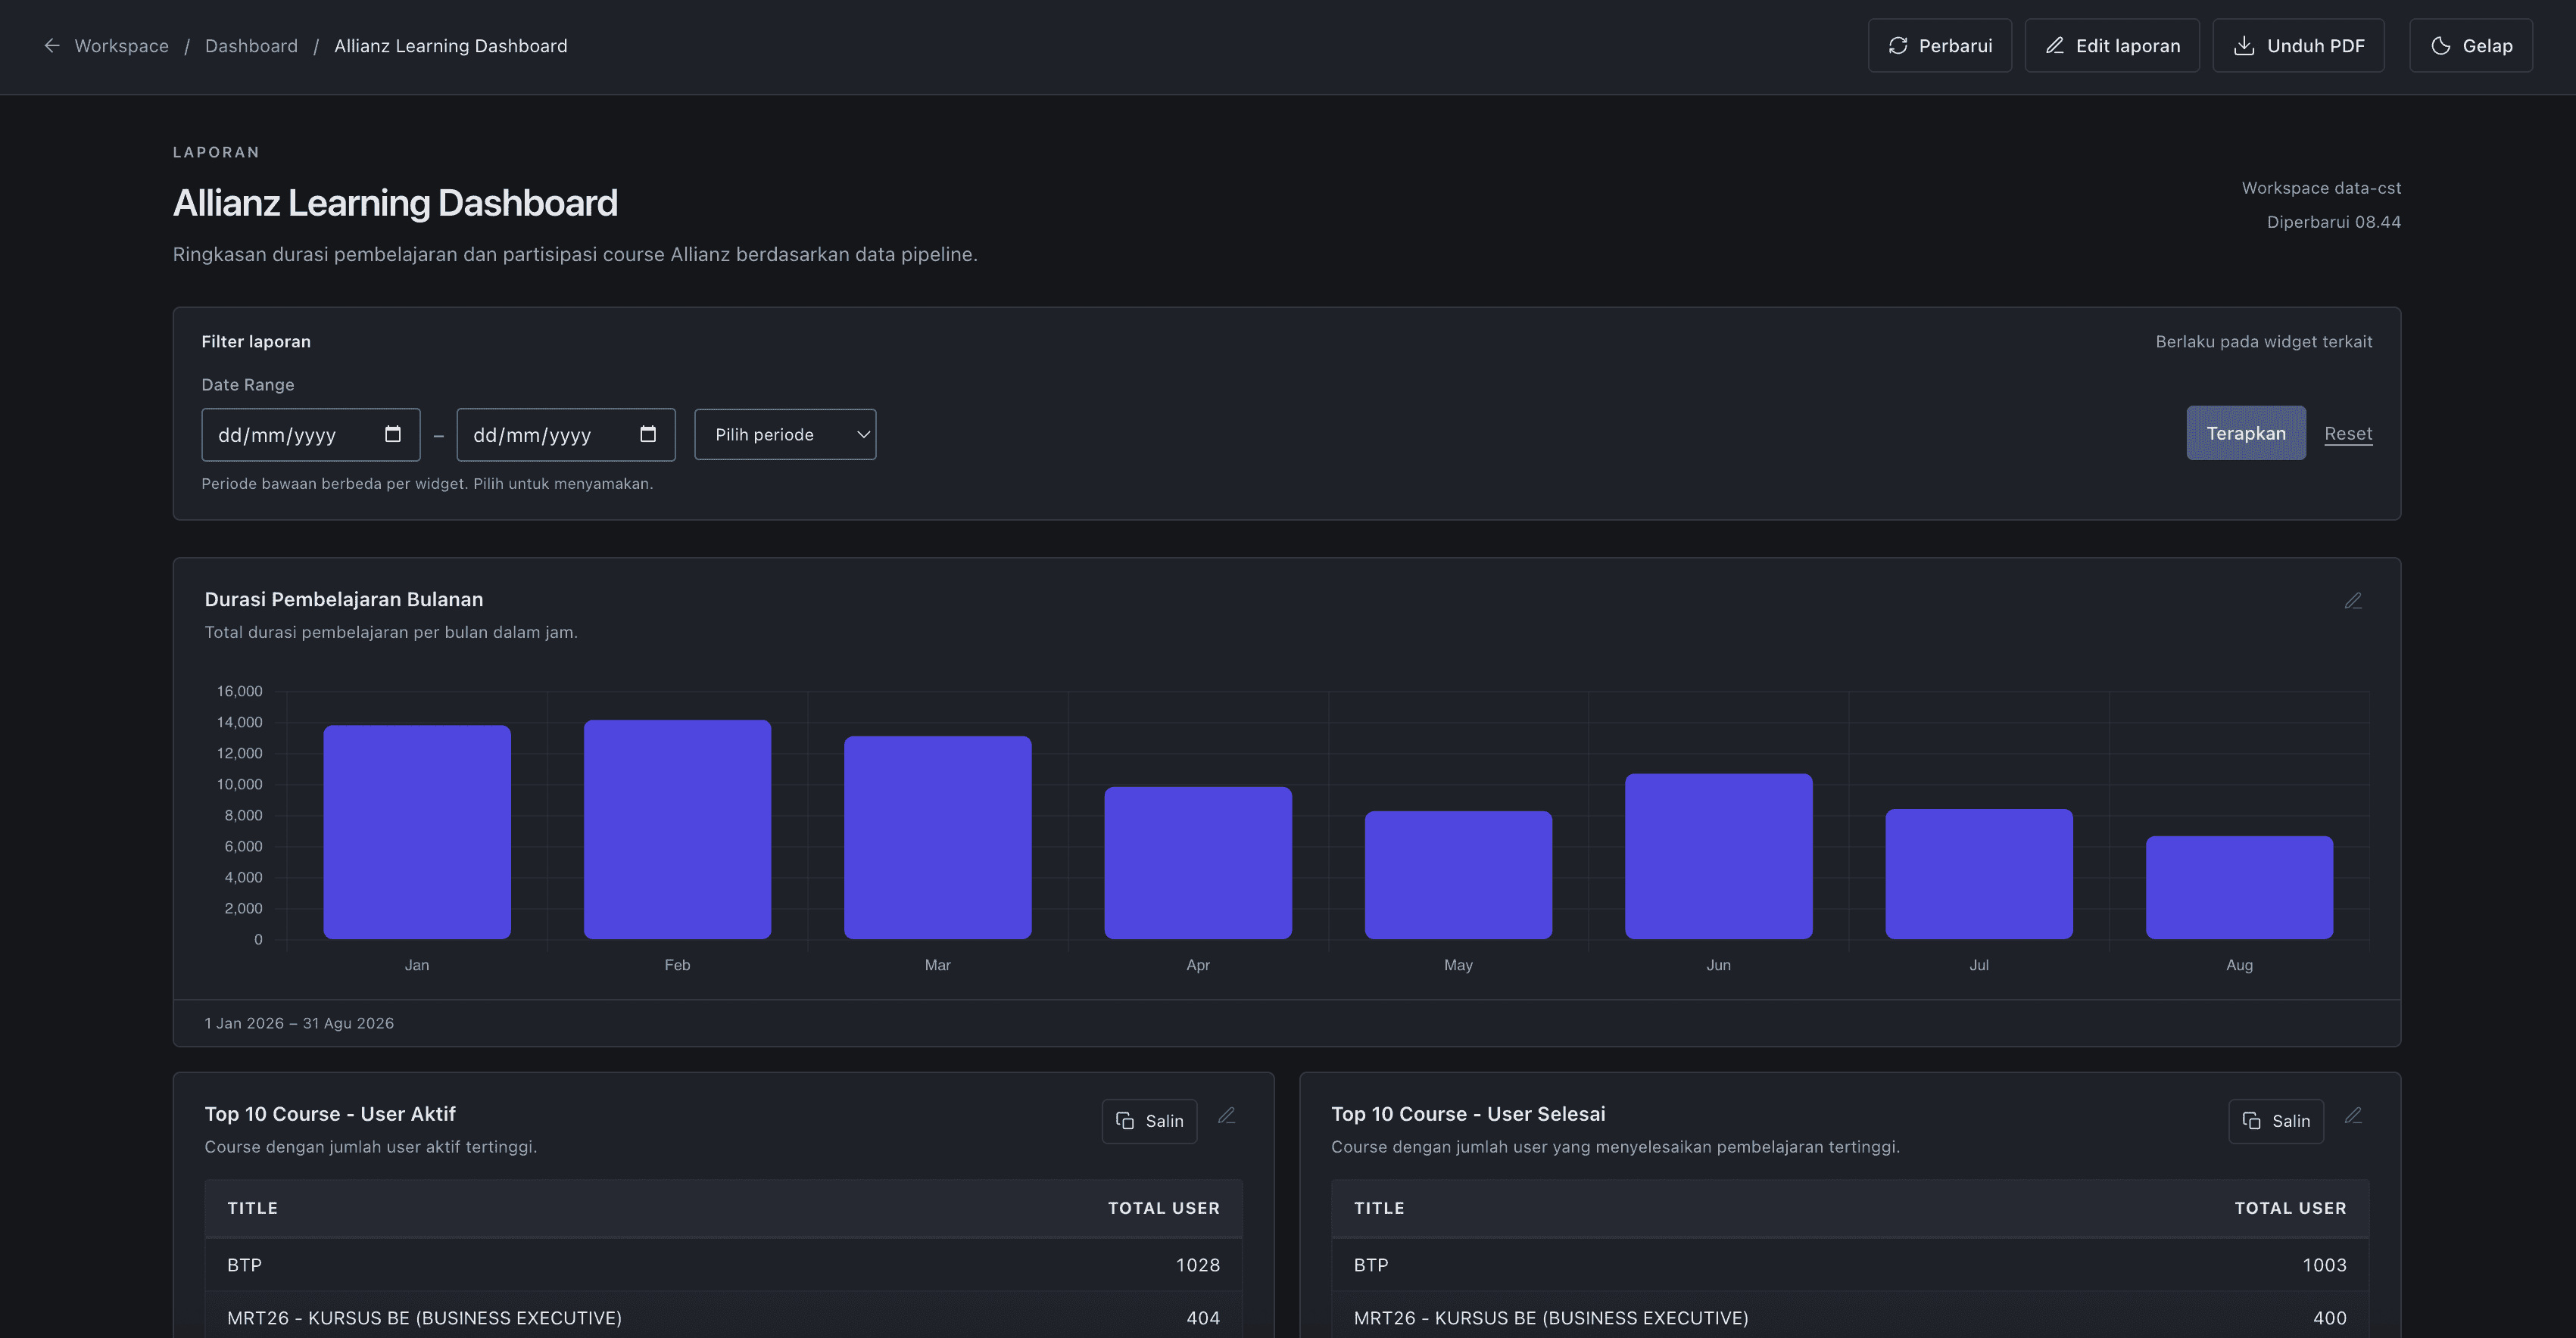Select the Feb bar in the chart
The height and width of the screenshot is (1338, 2576).
click(x=677, y=829)
